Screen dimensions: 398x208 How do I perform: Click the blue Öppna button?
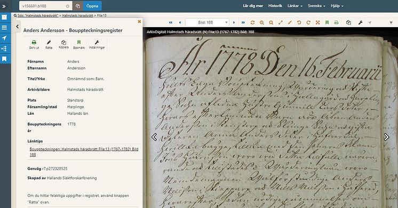click(x=92, y=6)
